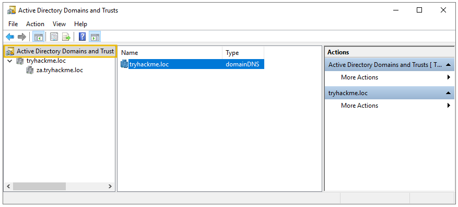Toggle Show/Hide Console Tree toolbar icon
This screenshot has width=458, height=207.
point(39,37)
